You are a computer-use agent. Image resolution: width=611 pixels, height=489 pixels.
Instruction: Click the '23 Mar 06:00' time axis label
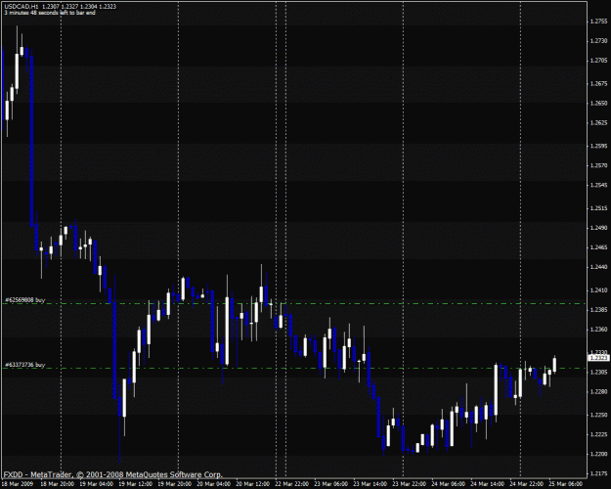[x=331, y=484]
